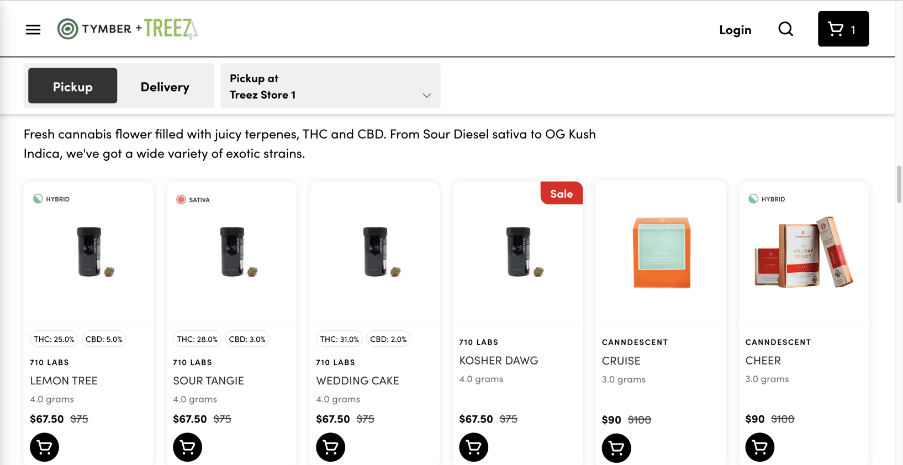Add Sour Tangie to cart
The image size is (903, 465).
187,447
